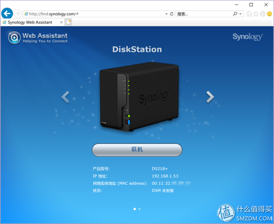The width and height of the screenshot is (274, 224).
Task: Select the second page indicator dot
Action: pyautogui.click(x=139, y=209)
